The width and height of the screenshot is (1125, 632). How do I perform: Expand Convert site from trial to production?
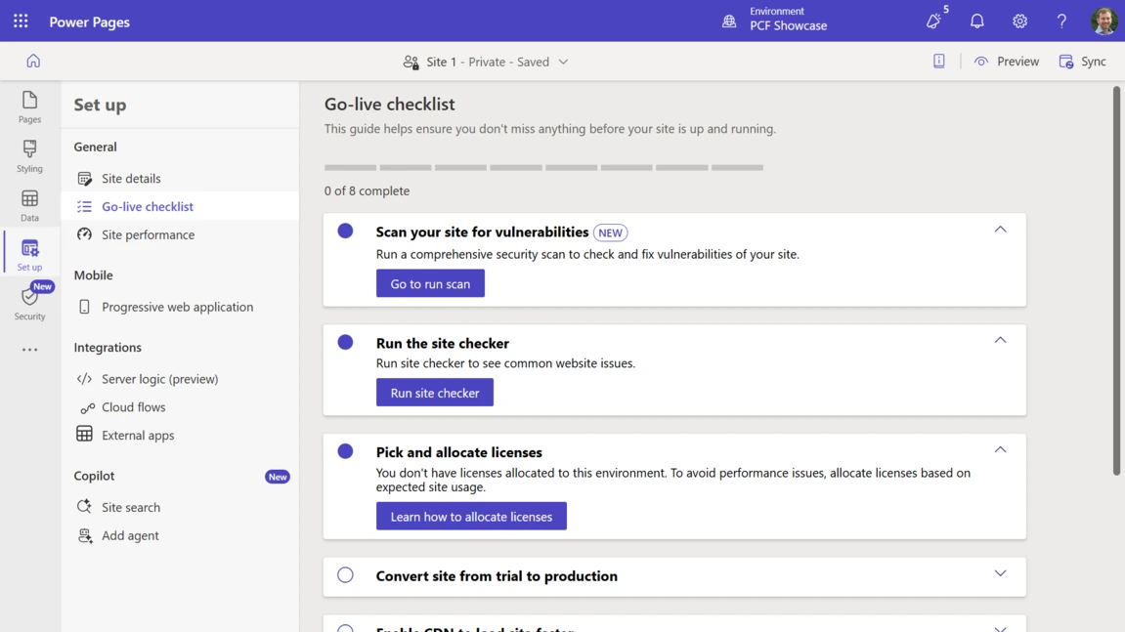click(x=1000, y=573)
